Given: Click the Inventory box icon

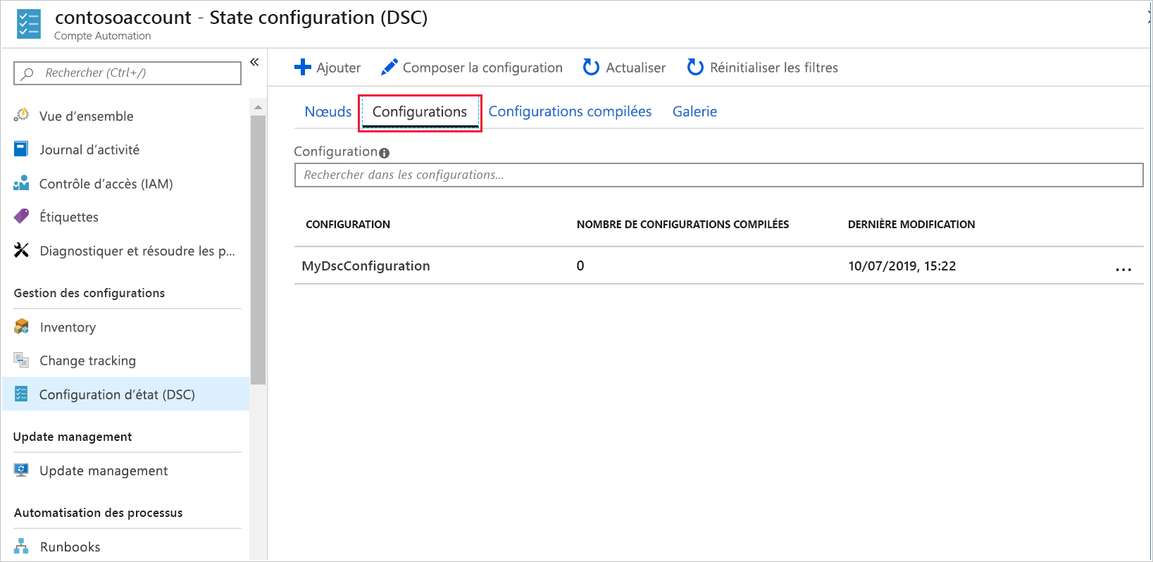Looking at the screenshot, I should coord(22,326).
